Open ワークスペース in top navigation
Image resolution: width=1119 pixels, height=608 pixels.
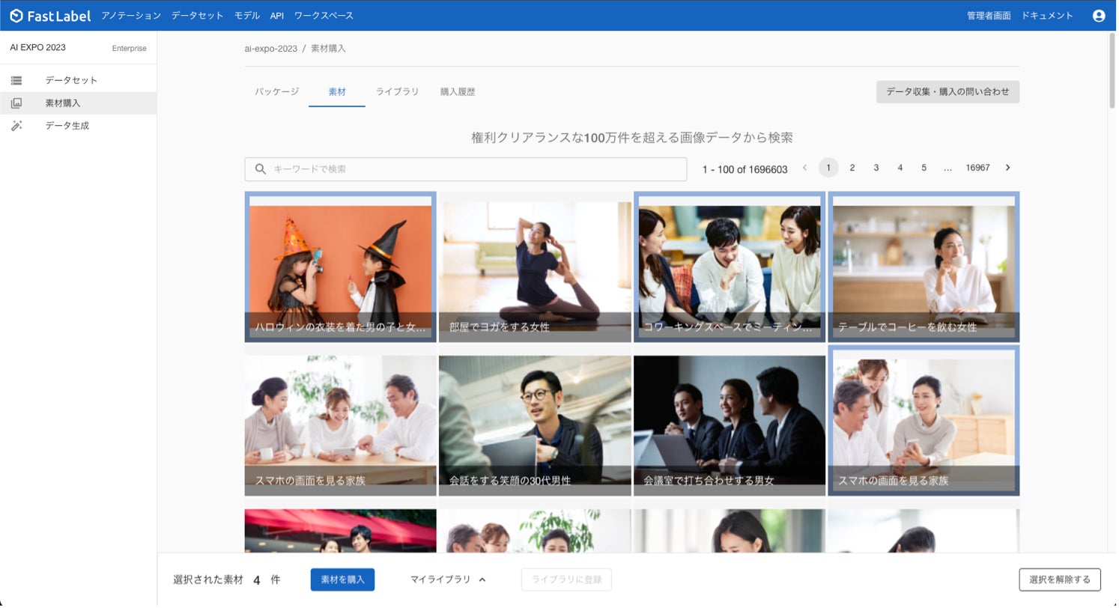click(x=324, y=16)
